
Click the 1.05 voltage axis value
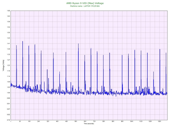coord(8,87)
